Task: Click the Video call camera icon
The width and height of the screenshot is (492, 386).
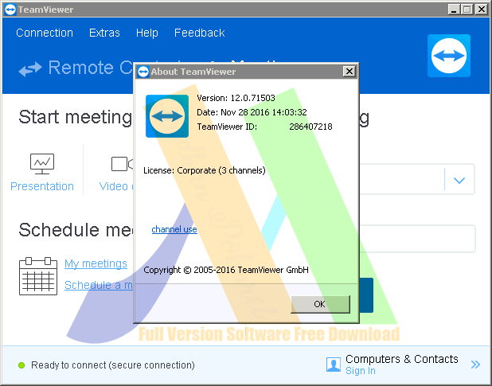Action: (x=122, y=164)
